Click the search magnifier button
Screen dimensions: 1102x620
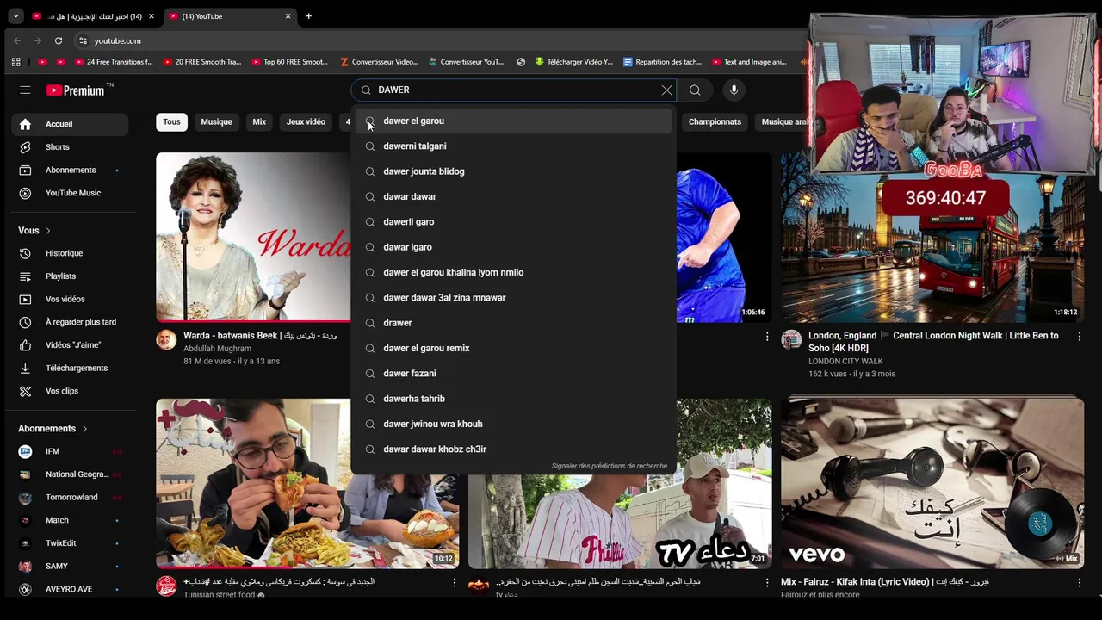(695, 90)
